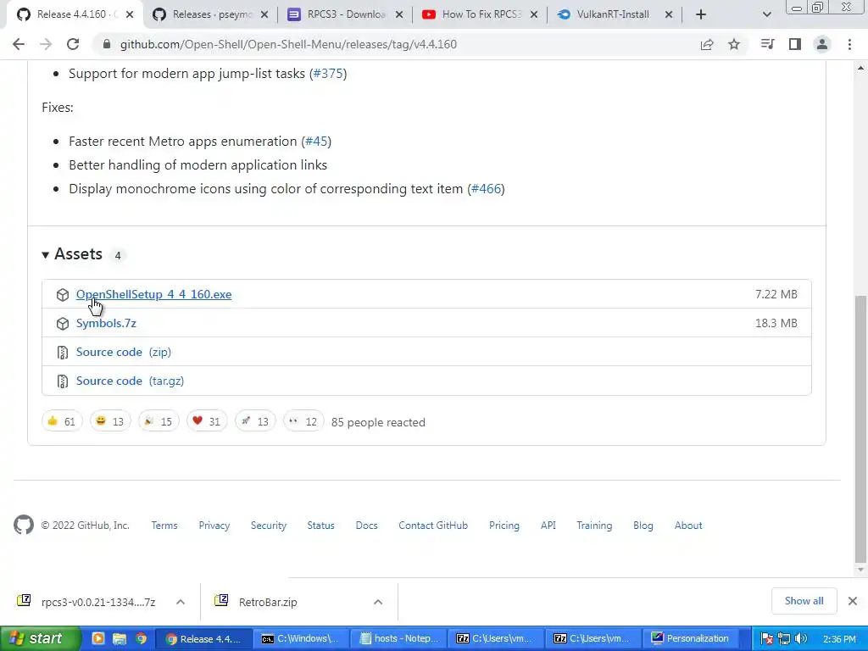Open the media player icon in quick launch
Viewport: 868px width, 651px height.
click(98, 638)
